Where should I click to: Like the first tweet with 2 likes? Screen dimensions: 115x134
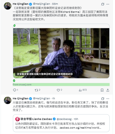[59, 90]
